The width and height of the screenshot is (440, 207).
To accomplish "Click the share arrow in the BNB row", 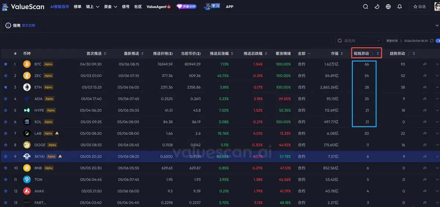I will (425, 168).
